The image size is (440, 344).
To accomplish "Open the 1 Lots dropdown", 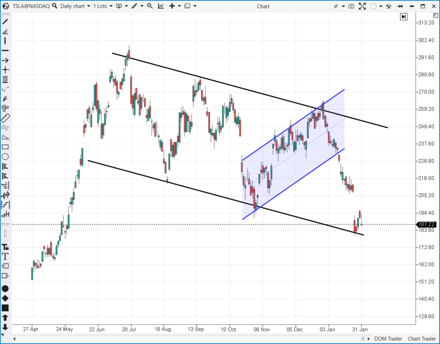I will [103, 6].
